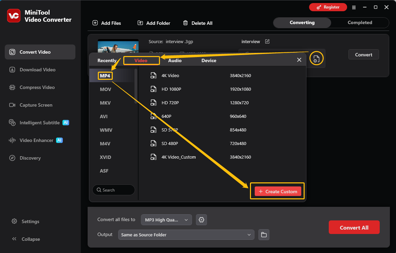Open Intelligent Subtitle section
This screenshot has height=253, width=396.
40,123
